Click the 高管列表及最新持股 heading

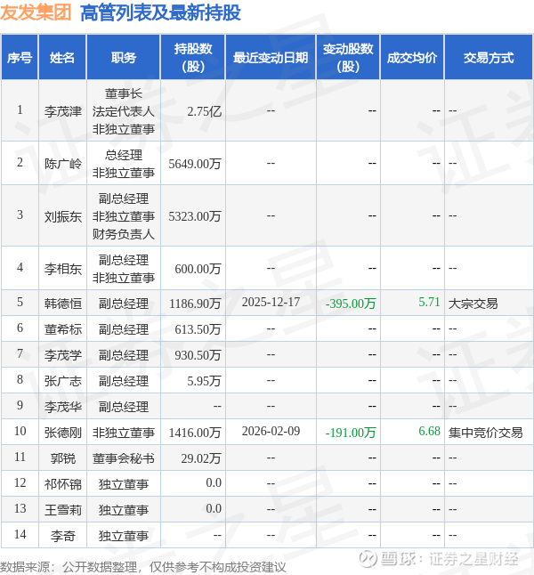(x=160, y=12)
